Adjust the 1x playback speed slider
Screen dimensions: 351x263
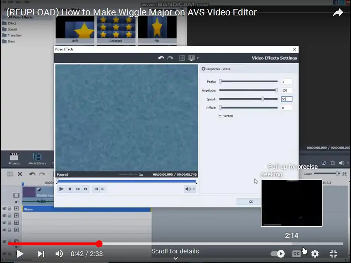(131, 174)
